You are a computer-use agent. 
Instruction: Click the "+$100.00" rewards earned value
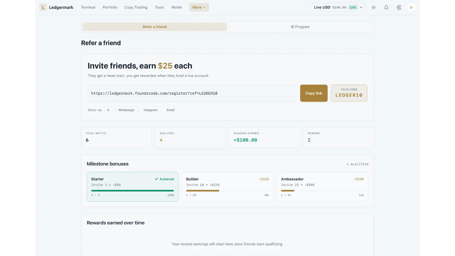pos(245,140)
